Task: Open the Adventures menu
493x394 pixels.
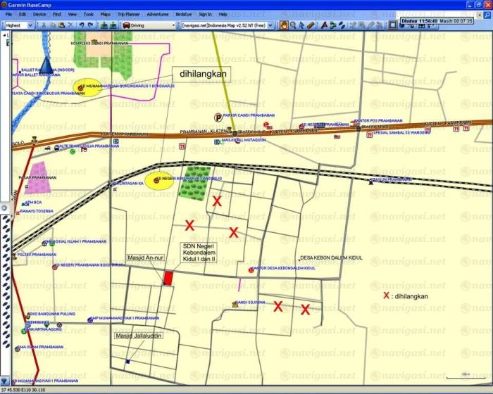Action: click(x=158, y=13)
